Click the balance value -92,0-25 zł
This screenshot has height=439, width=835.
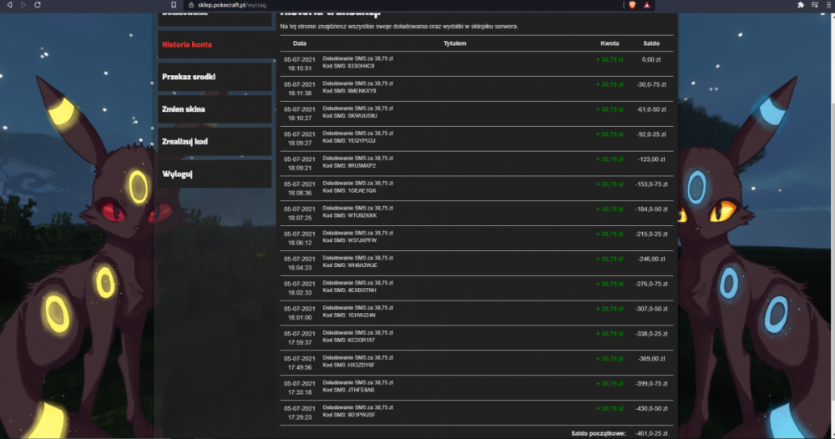tap(651, 134)
